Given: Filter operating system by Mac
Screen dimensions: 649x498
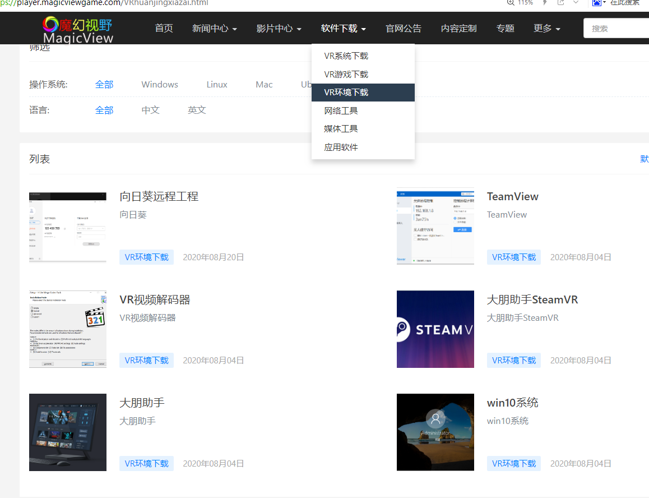Looking at the screenshot, I should [x=264, y=85].
